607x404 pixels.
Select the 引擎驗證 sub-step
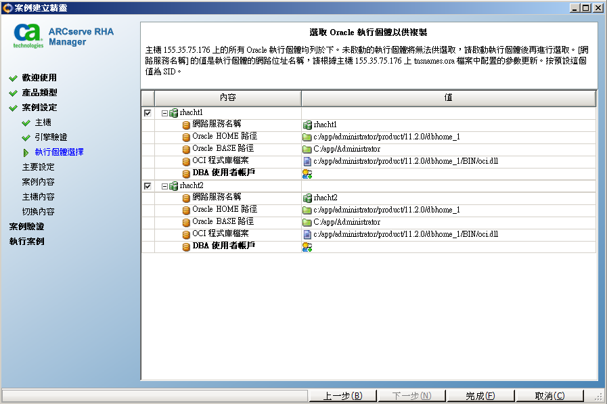(51, 137)
